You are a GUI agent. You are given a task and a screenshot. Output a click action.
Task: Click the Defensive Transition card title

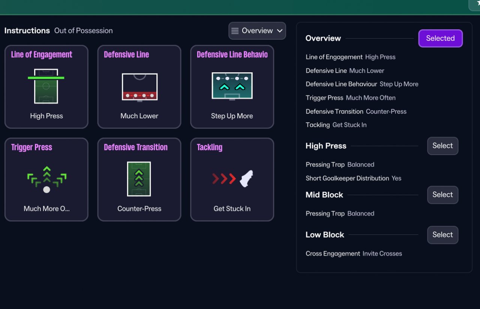click(136, 147)
